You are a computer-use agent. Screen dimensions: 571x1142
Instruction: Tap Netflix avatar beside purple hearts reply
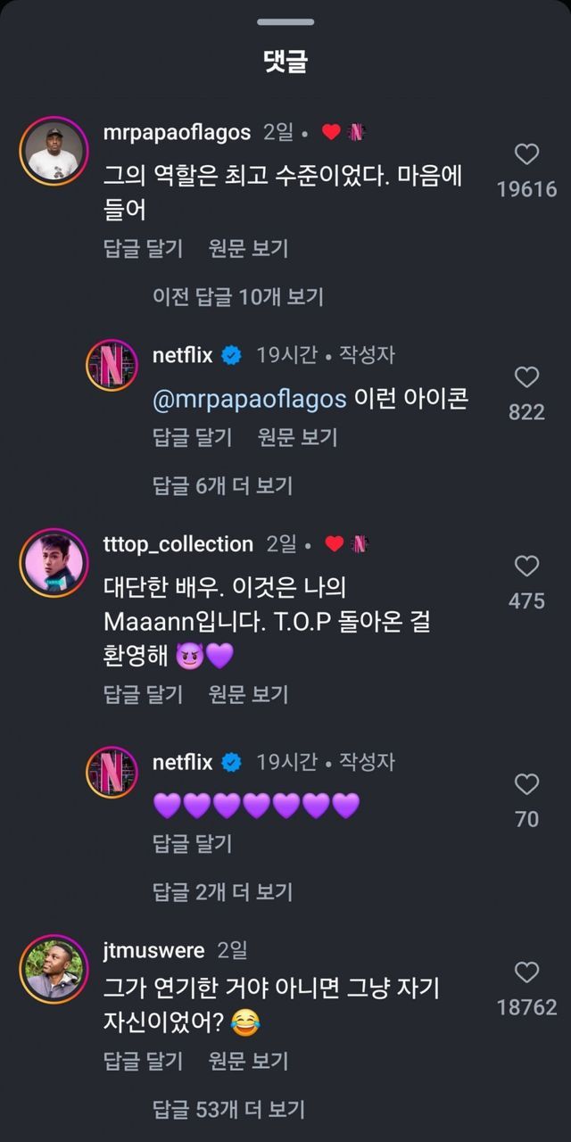[x=112, y=773]
